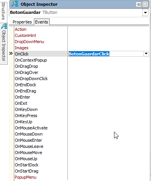151x181 pixels.
Task: Click the Object Inspector title icon
Action: pyautogui.click(x=15, y=4)
